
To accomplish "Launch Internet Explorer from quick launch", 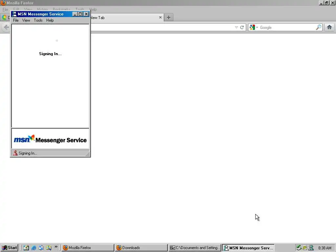I will [34, 248].
